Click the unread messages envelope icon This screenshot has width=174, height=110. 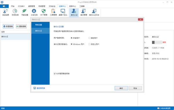tap(158, 108)
